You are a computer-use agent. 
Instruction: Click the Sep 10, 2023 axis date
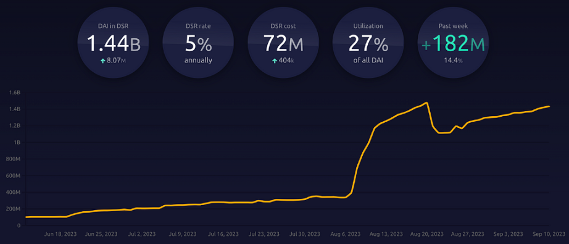click(549, 234)
